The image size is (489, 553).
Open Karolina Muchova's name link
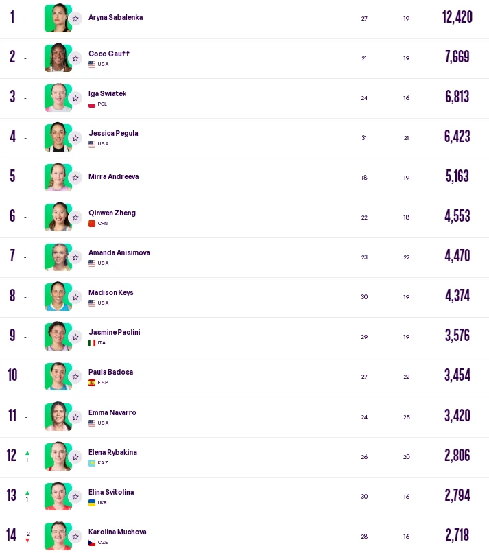pos(117,532)
